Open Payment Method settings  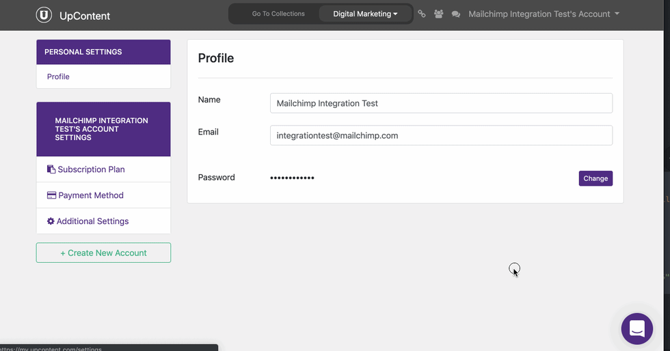103,195
